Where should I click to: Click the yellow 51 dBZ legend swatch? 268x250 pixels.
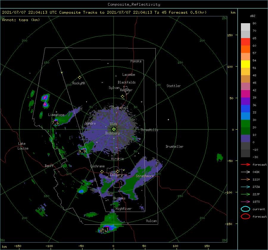(245, 64)
